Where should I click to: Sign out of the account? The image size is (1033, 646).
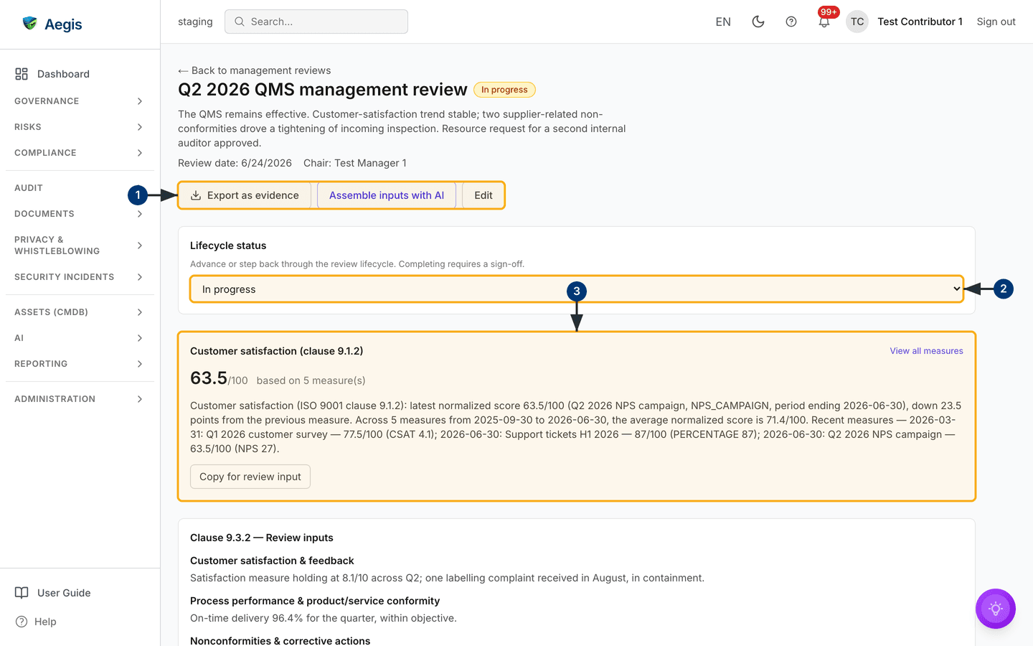[x=996, y=22]
